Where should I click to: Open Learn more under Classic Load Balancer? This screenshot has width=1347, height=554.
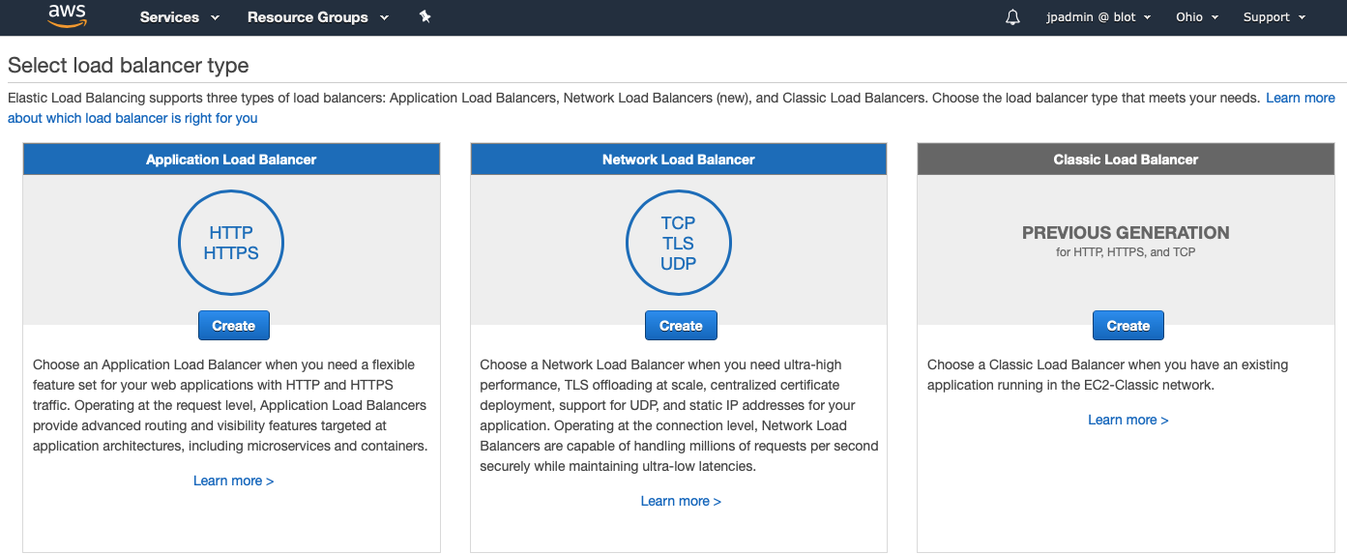click(x=1128, y=420)
